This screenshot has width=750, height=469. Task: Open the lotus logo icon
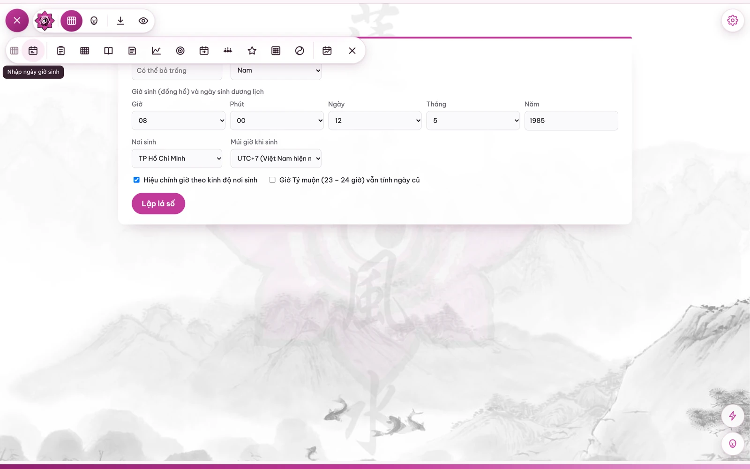45,21
